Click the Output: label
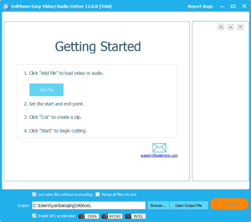 [23, 206]
